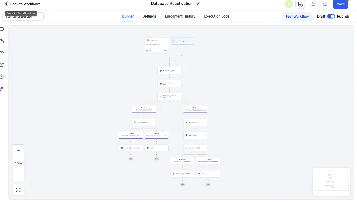Click the Test Workflow button
Screen dimensions: 357x202
(x=297, y=16)
